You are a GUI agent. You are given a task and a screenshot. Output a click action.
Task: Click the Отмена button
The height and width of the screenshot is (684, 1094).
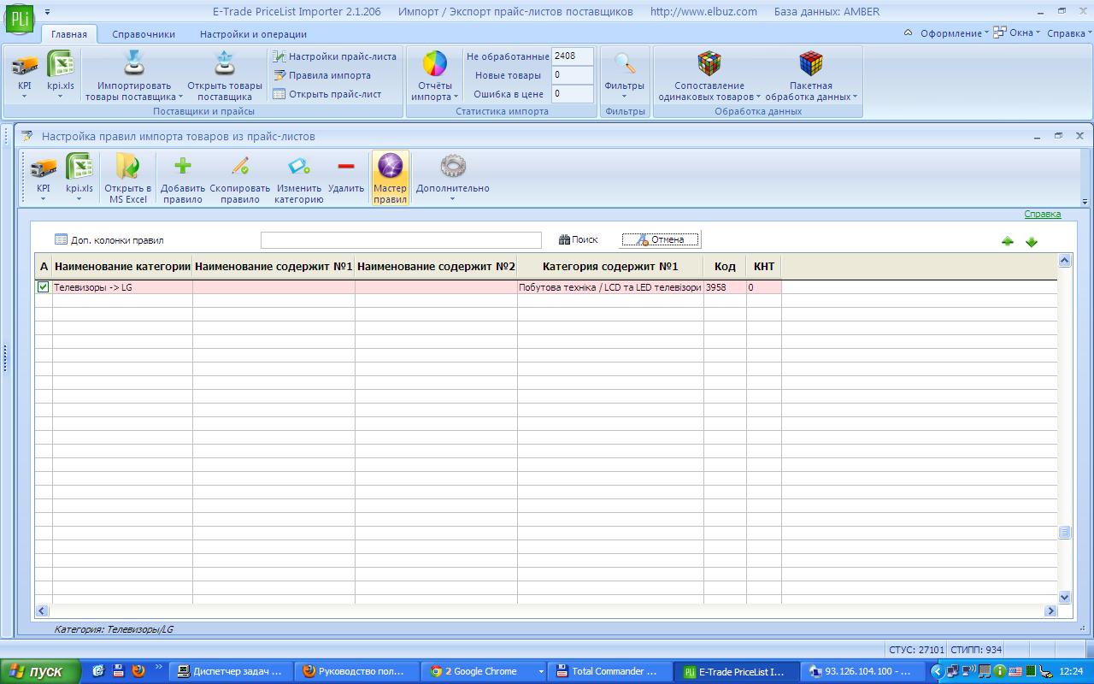tap(661, 240)
